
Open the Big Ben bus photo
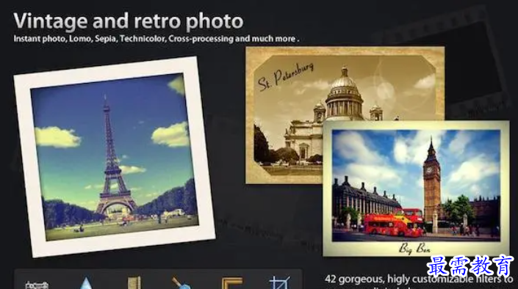pyautogui.click(x=416, y=189)
